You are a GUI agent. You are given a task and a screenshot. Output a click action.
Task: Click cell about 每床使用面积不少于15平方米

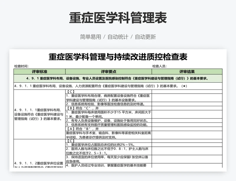click(x=109, y=114)
